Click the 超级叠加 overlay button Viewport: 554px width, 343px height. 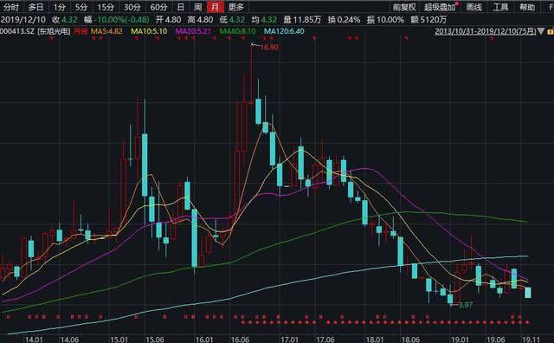click(440, 7)
